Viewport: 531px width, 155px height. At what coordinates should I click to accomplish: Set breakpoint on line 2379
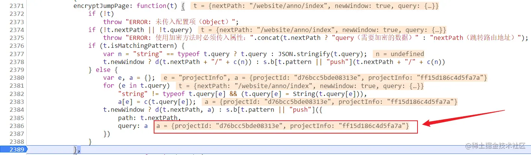point(17,70)
